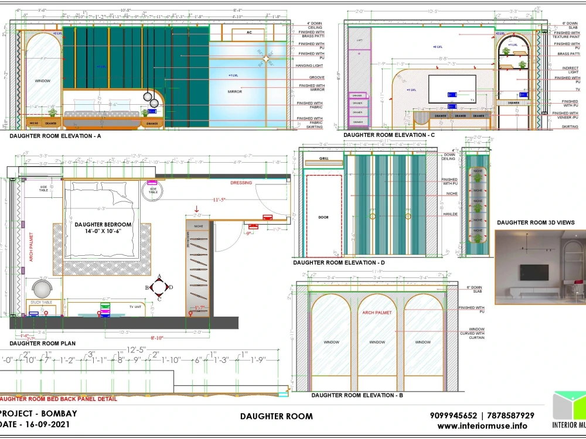Expand section marker A on the compass rose
This screenshot has width=586, height=439.
point(158,276)
